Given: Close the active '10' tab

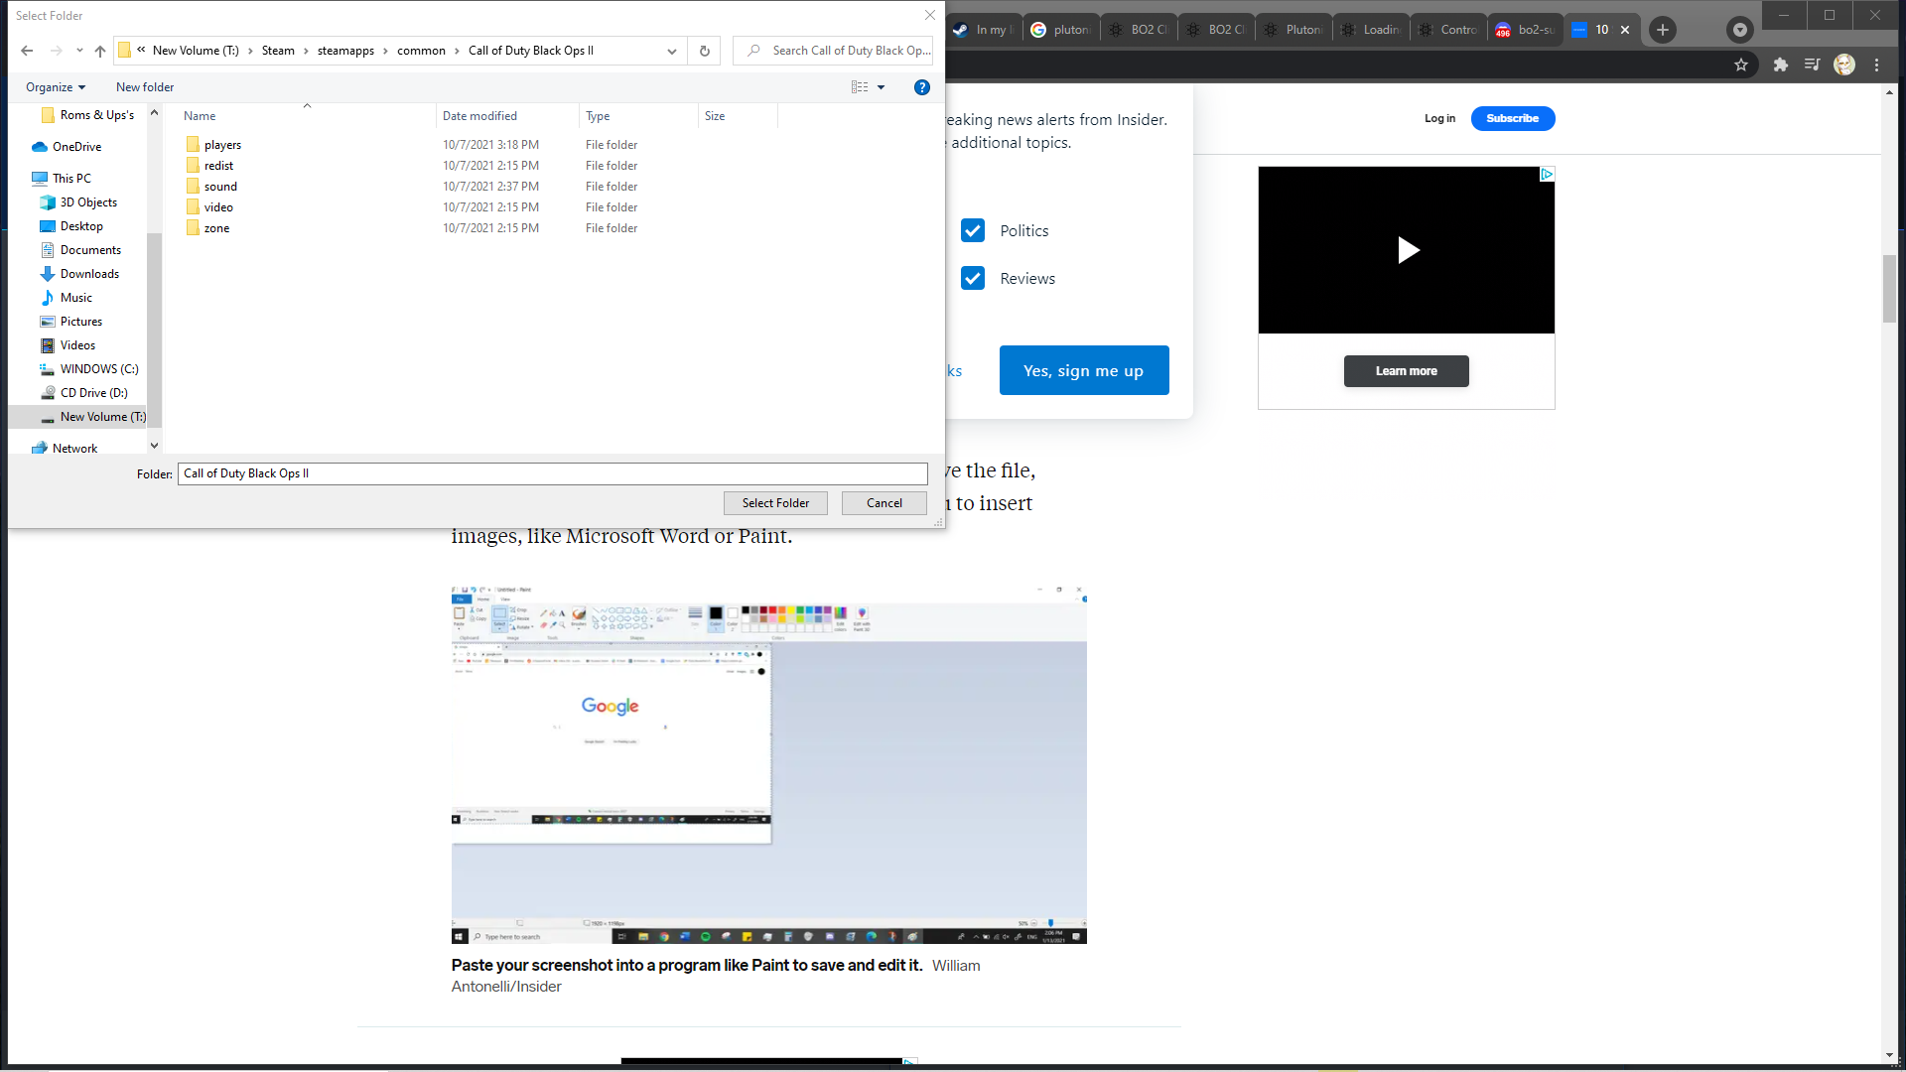Looking at the screenshot, I should (x=1625, y=30).
